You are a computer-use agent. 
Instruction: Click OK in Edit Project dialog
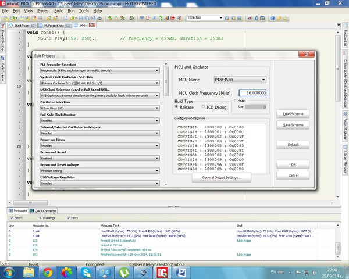[x=293, y=164]
